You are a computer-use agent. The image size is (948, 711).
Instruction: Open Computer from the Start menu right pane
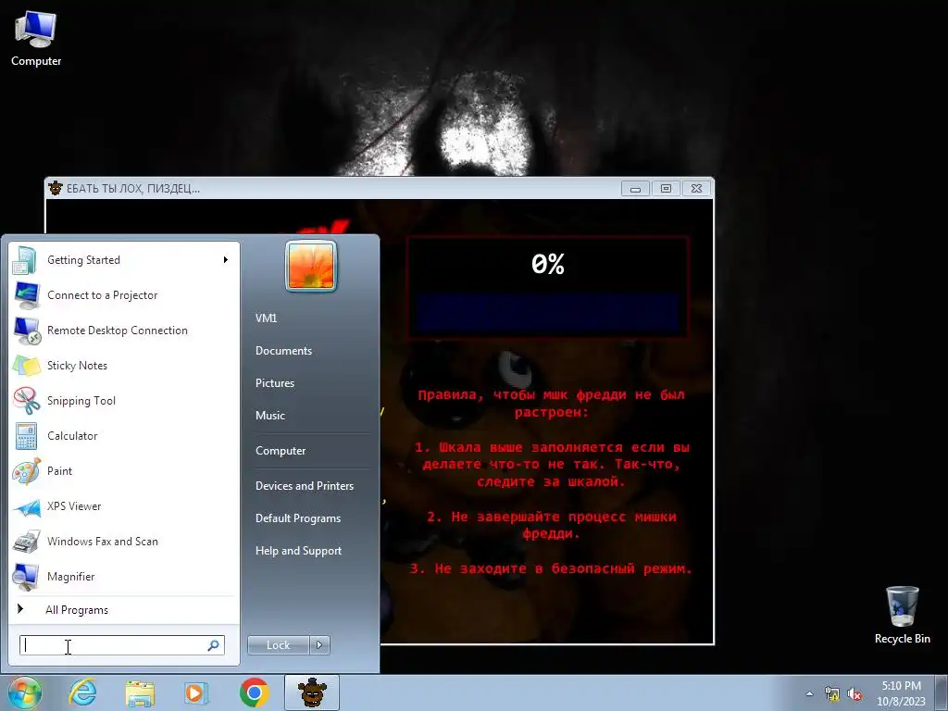click(281, 451)
